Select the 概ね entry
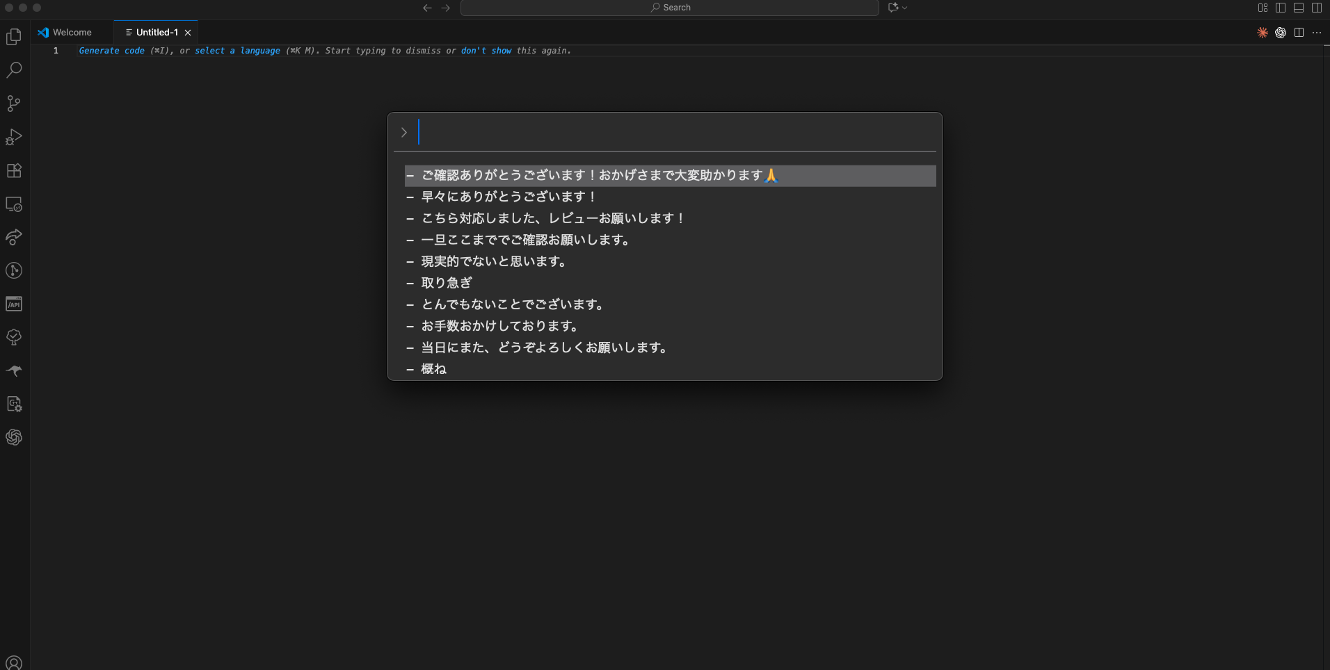 click(671, 369)
